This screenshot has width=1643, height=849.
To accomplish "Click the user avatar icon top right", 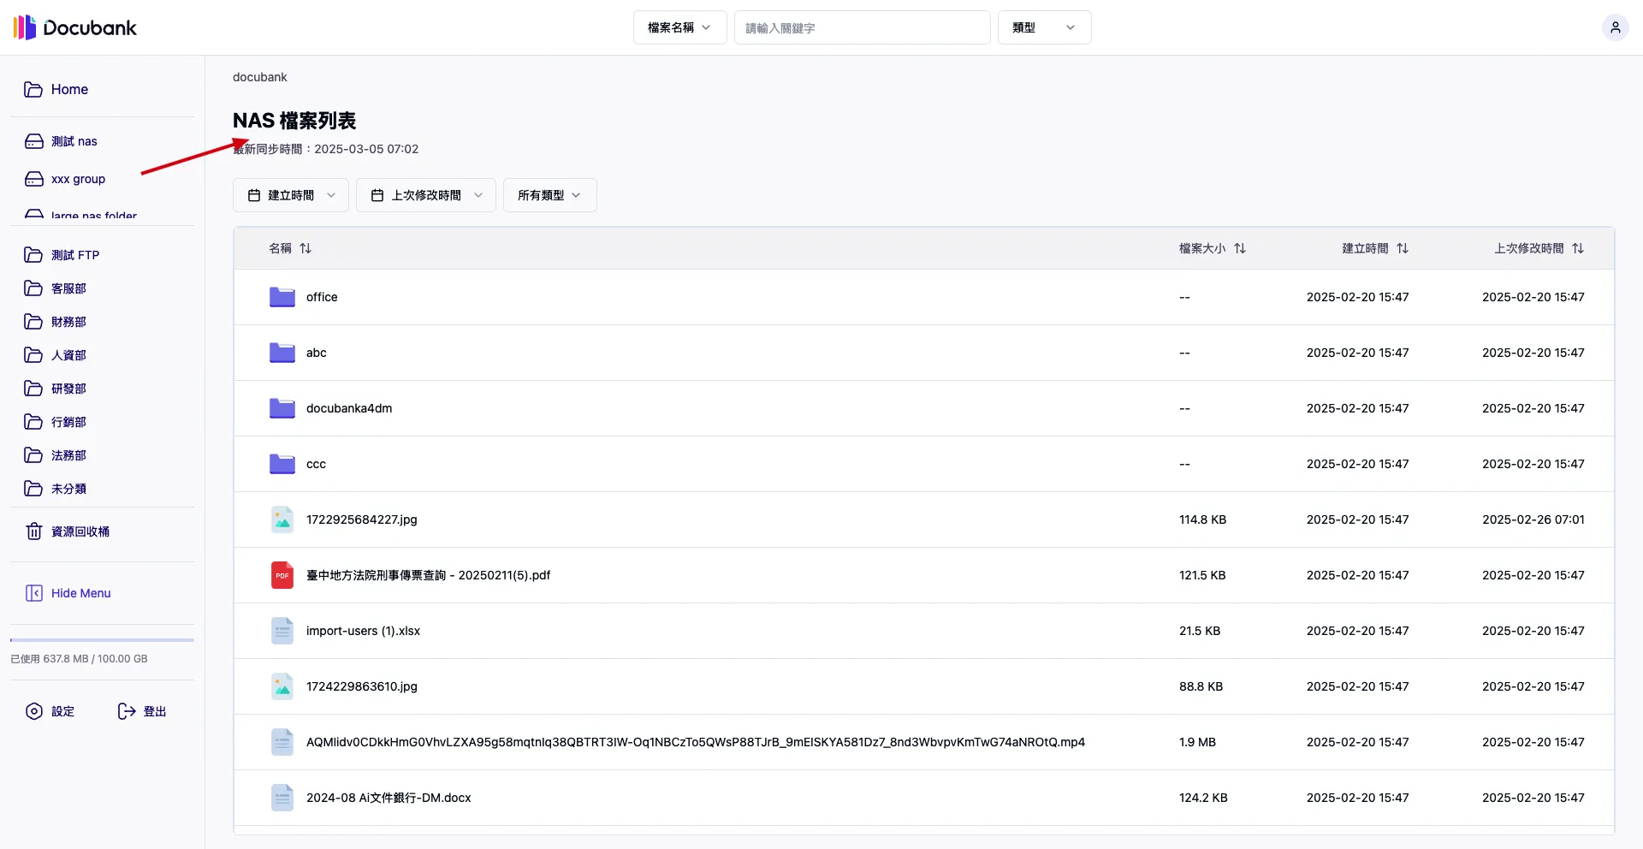I will coord(1615,27).
